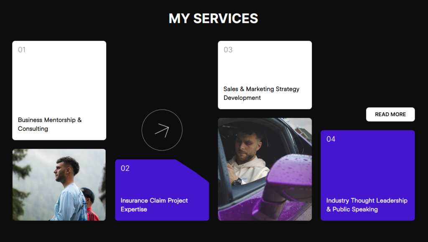Click the Insurance Claim Project Expertise text

click(154, 205)
